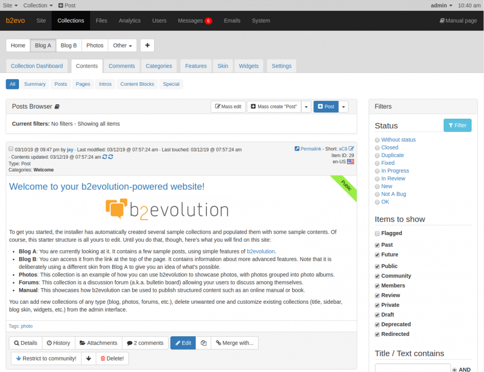Screen dimensions: 484x372
Task: Open the Collection dropdown in the top bar
Action: 38,5
